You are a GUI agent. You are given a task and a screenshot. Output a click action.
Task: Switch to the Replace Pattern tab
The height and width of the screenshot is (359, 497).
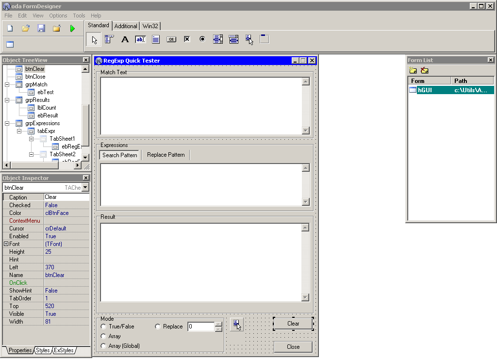click(166, 155)
